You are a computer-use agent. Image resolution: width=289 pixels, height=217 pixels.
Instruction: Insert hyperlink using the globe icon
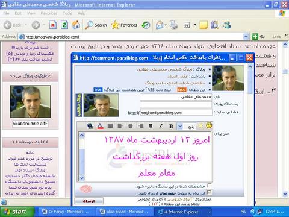coord(90,126)
